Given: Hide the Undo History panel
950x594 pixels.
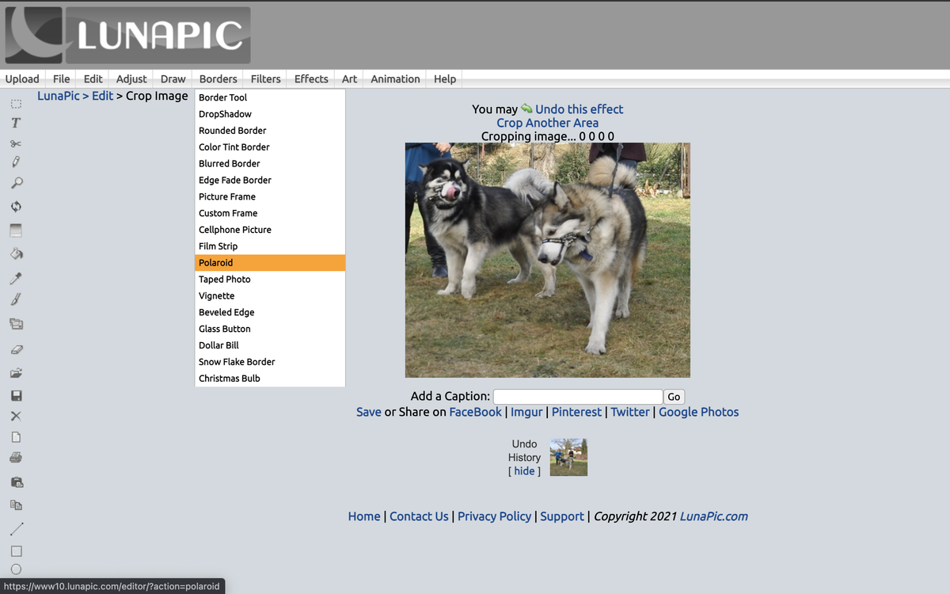Looking at the screenshot, I should pyautogui.click(x=524, y=470).
